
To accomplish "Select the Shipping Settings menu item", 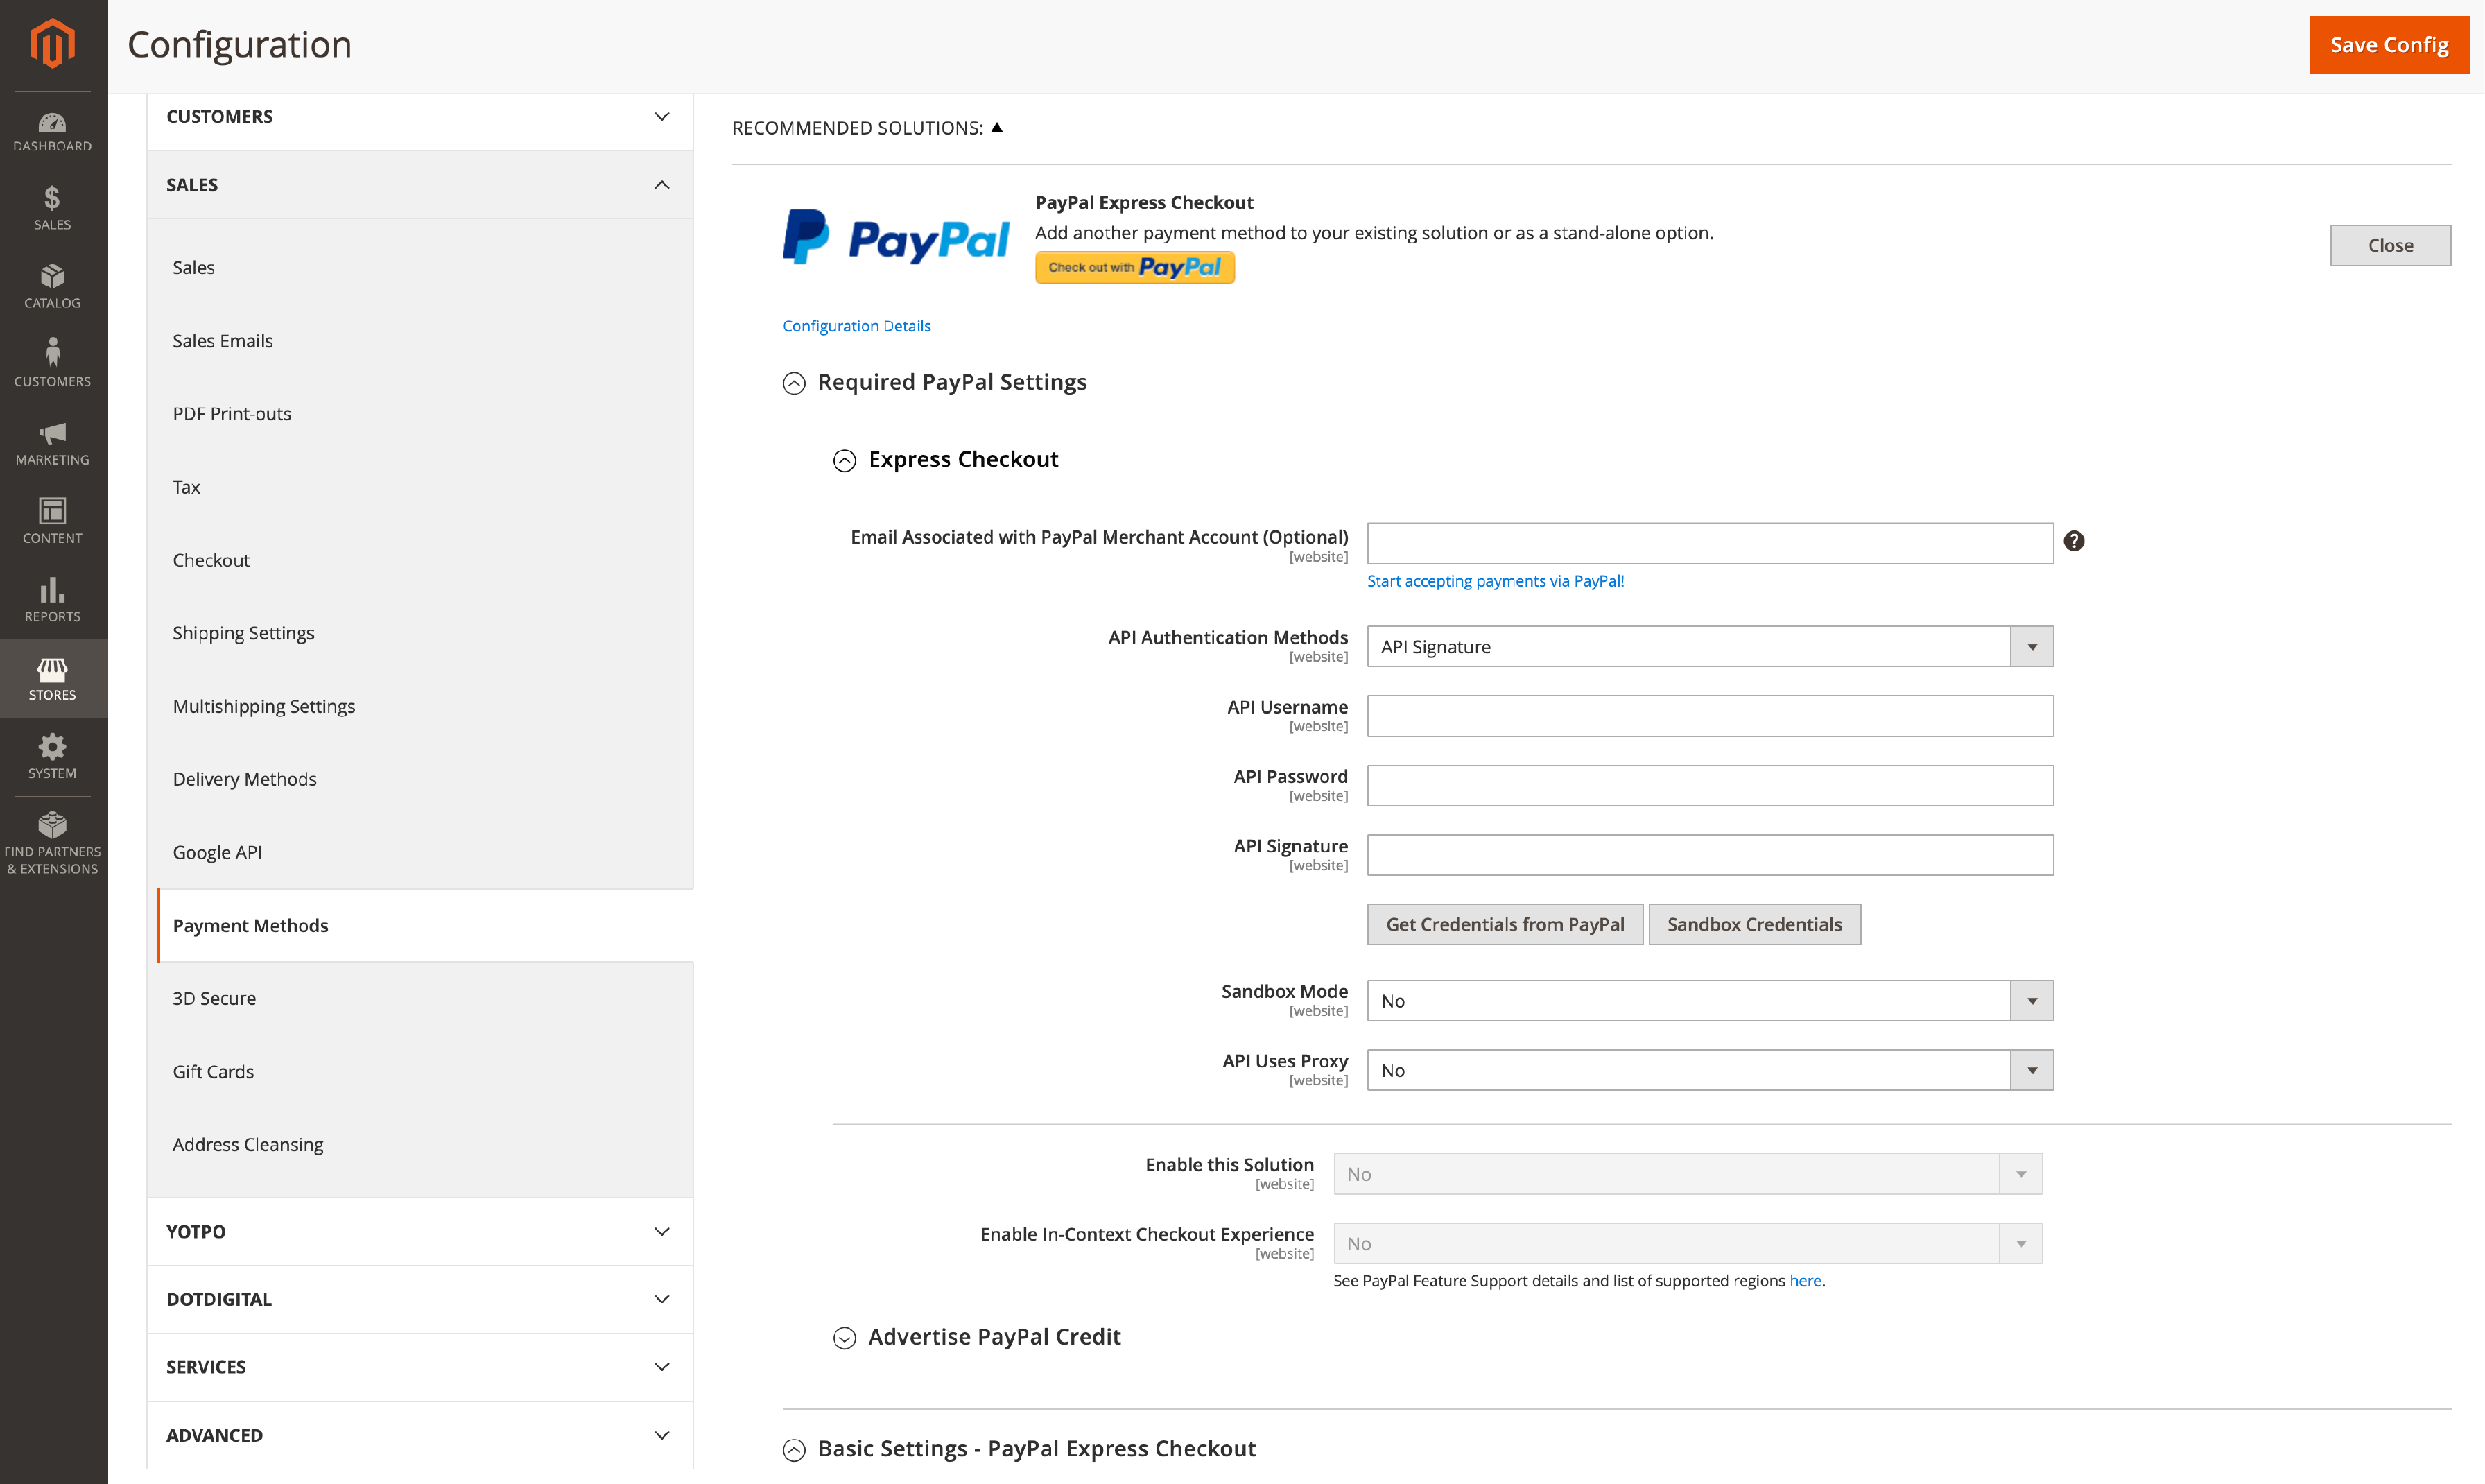I will click(x=243, y=633).
